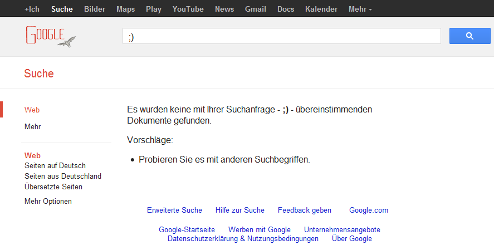Open the Google.com link

[368, 210]
